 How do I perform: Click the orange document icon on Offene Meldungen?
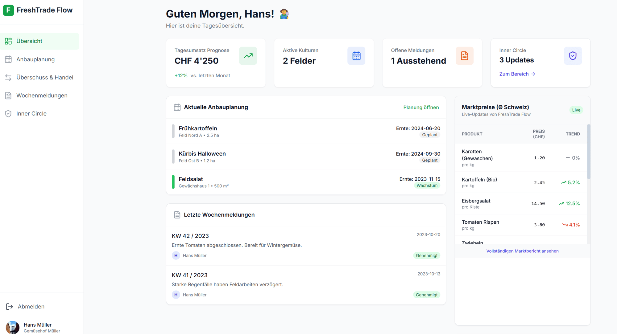pyautogui.click(x=465, y=56)
